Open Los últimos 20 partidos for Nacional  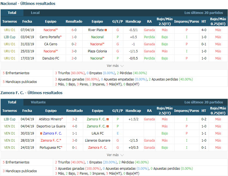203,13
